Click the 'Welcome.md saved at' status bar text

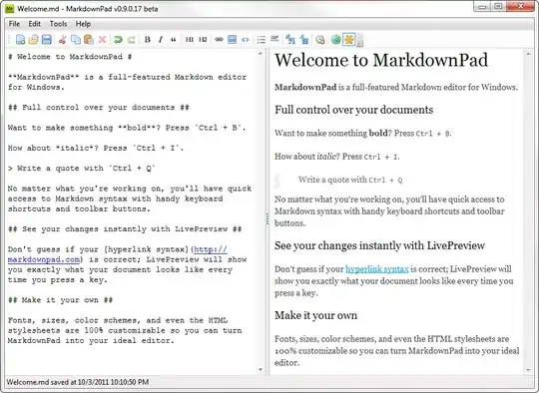tap(78, 382)
